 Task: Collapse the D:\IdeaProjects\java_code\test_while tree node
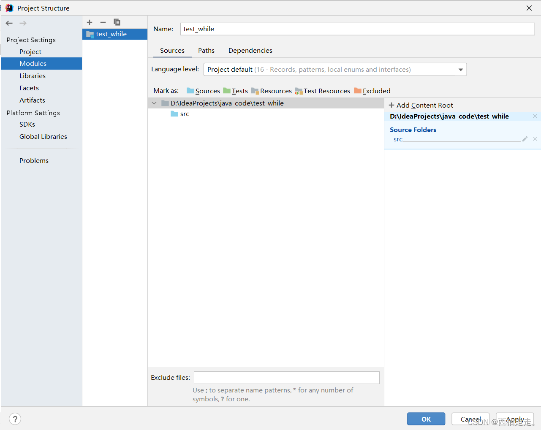click(154, 103)
